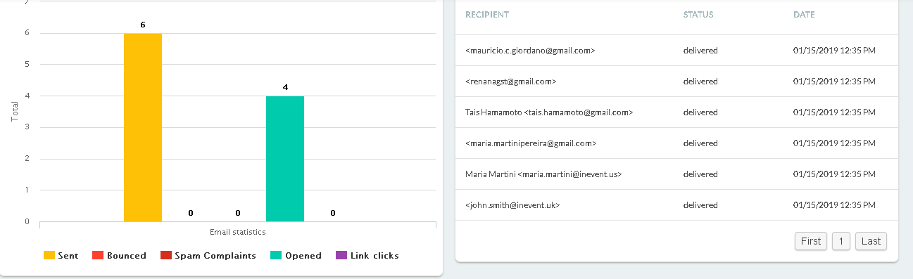Viewport: 913px width, 279px height.
Task: Sort by the STATUS column header
Action: (x=698, y=15)
